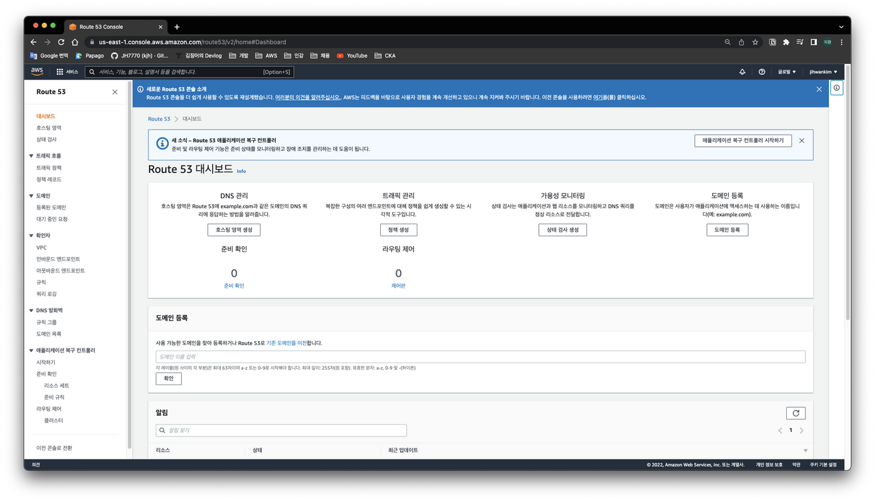Click the 확인 button under domain input
Image resolution: width=875 pixels, height=502 pixels.
[x=168, y=379]
